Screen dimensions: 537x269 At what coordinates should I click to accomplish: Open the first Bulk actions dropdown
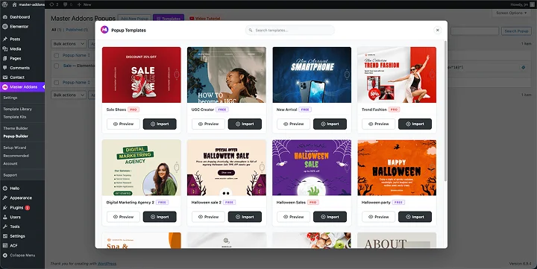pyautogui.click(x=69, y=44)
